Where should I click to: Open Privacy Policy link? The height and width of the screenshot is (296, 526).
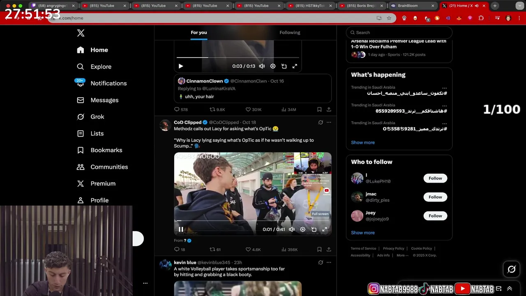point(394,248)
